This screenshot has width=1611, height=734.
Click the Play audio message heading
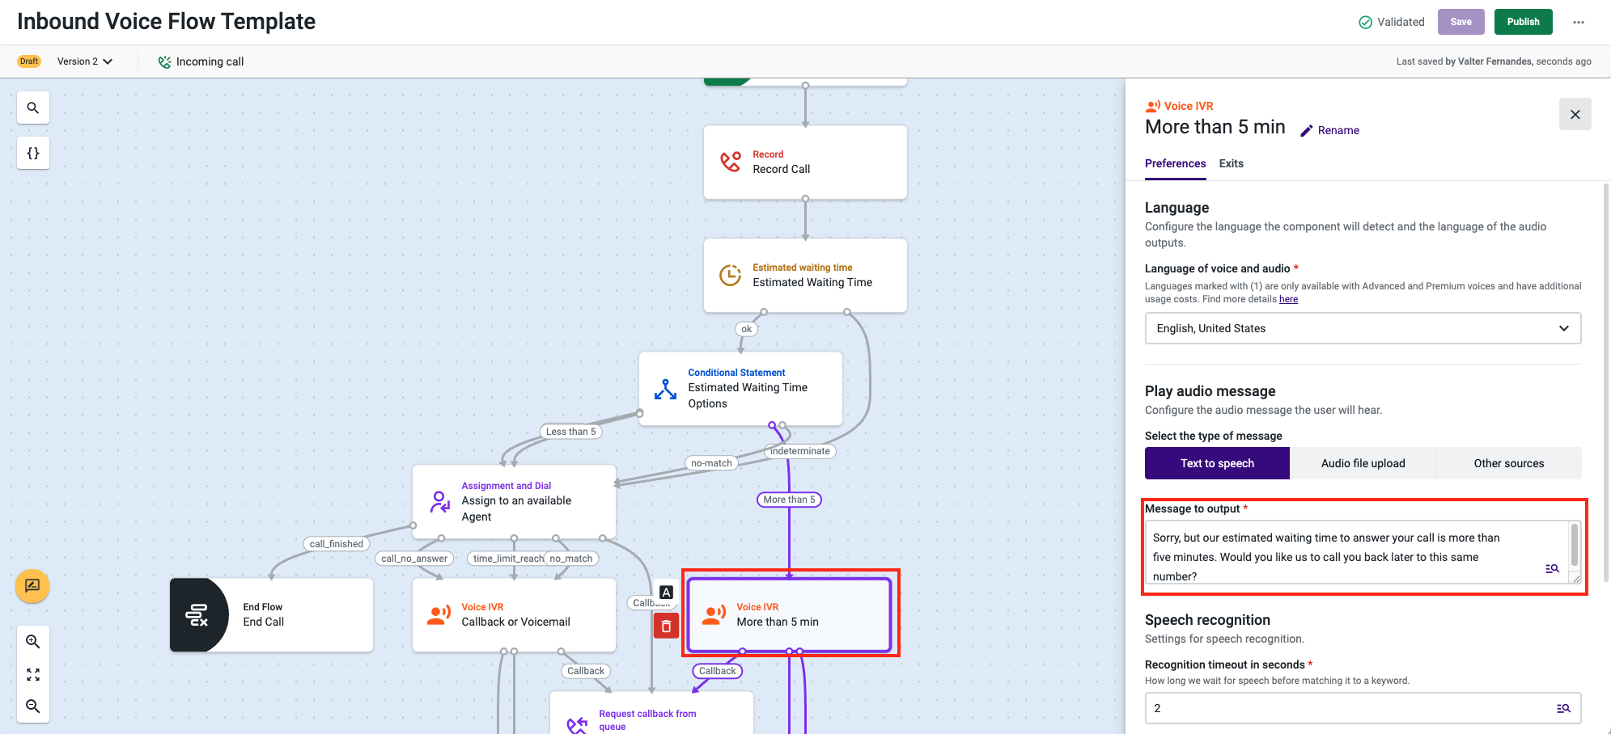point(1210,391)
